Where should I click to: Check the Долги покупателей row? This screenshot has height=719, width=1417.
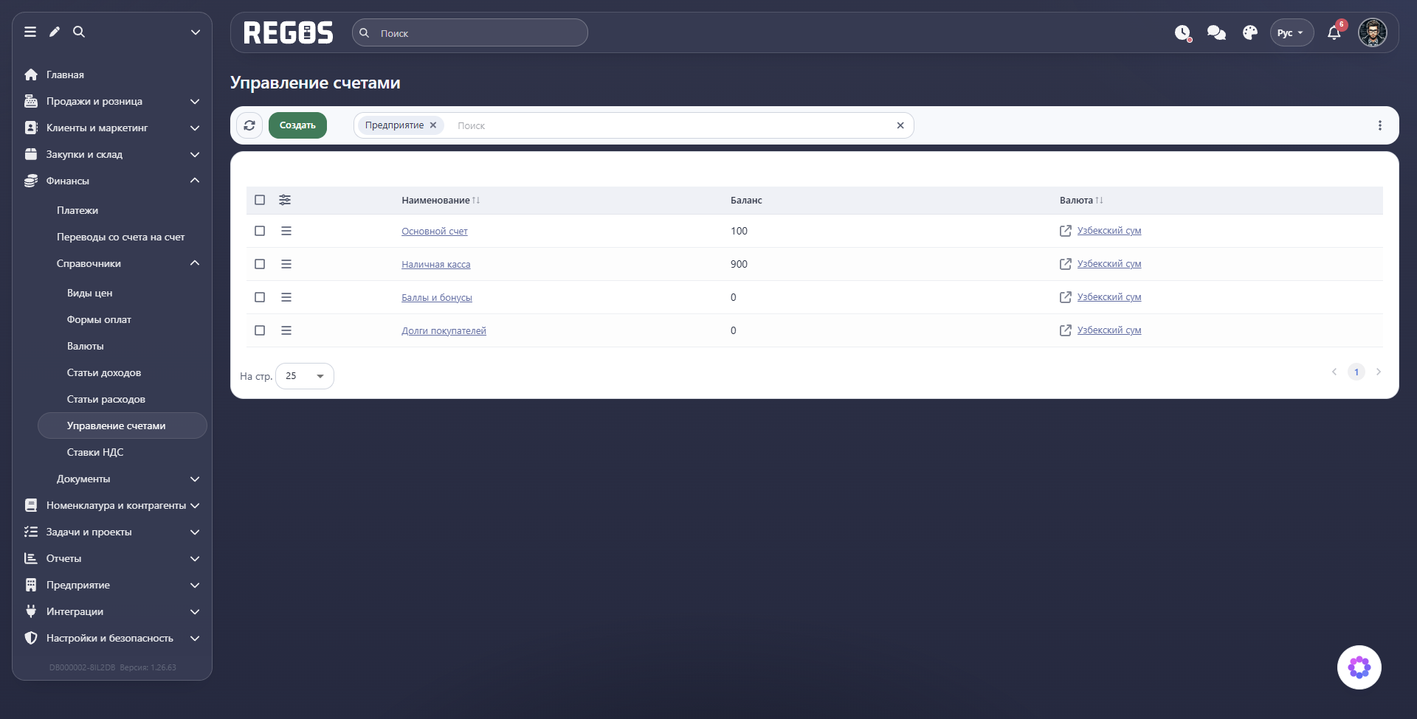click(260, 330)
